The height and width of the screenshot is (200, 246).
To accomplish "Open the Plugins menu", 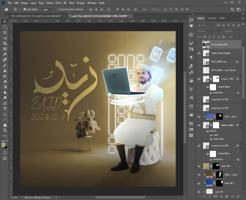I will point(81,3).
